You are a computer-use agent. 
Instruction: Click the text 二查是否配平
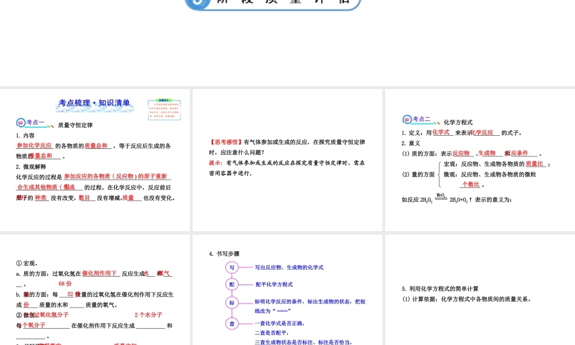click(x=272, y=333)
